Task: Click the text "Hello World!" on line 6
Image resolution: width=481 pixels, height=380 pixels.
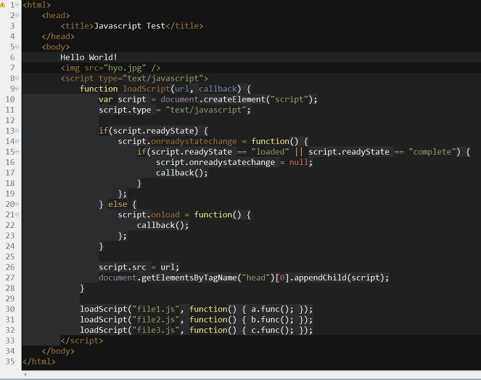Action: tap(89, 57)
